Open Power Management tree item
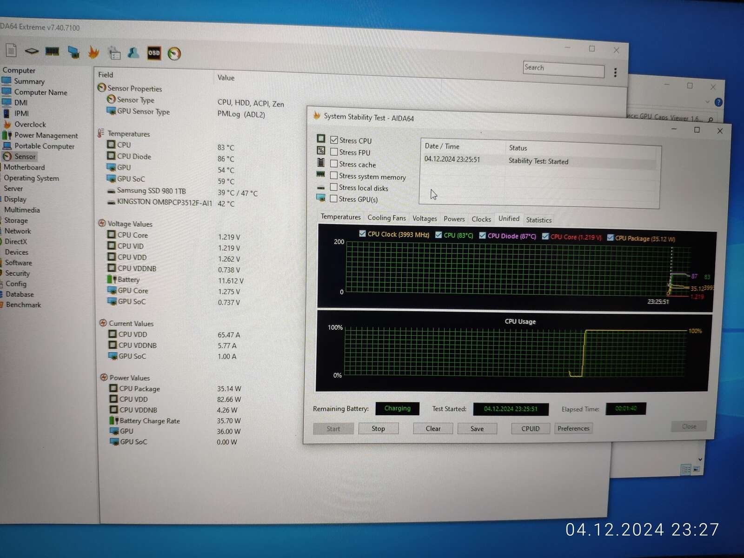Viewport: 744px width, 558px height. (x=46, y=135)
